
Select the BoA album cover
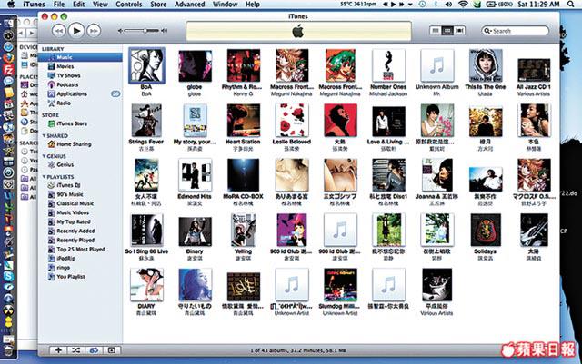pyautogui.click(x=146, y=65)
